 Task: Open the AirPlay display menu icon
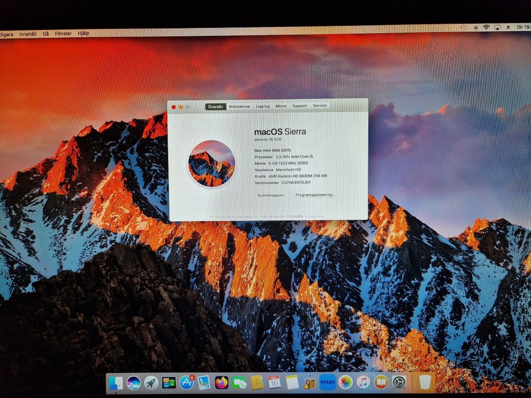coord(497,27)
